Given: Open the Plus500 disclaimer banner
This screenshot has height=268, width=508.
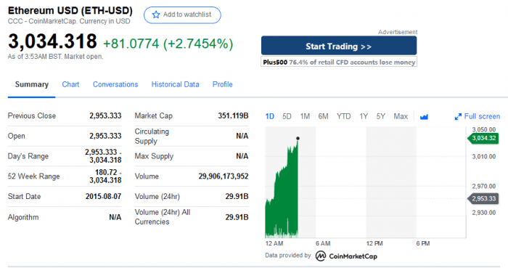Looking at the screenshot, I should (339, 62).
